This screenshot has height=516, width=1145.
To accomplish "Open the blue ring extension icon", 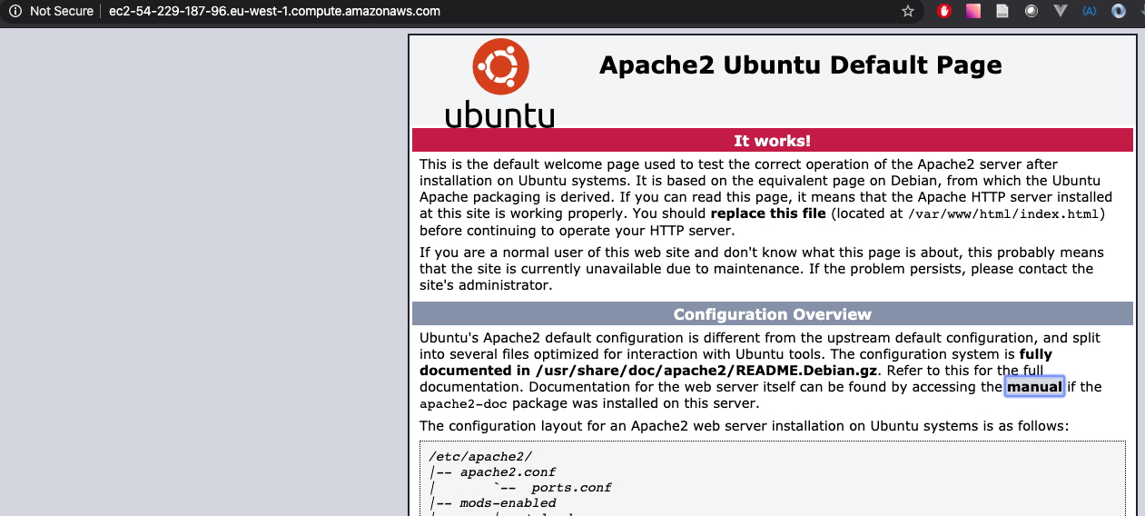I will click(1119, 11).
